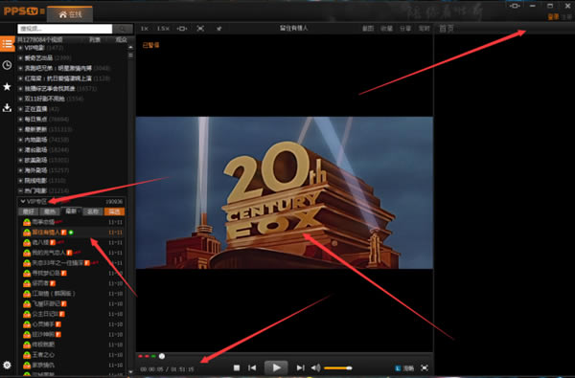Go to previous video
Viewport: 575px width, 378px height.
click(x=252, y=367)
